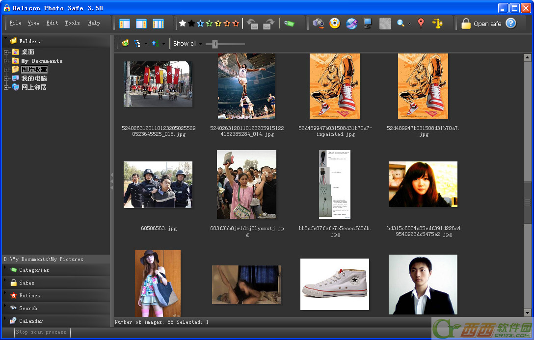
Task: Click the Open safe button
Action: pyautogui.click(x=481, y=24)
